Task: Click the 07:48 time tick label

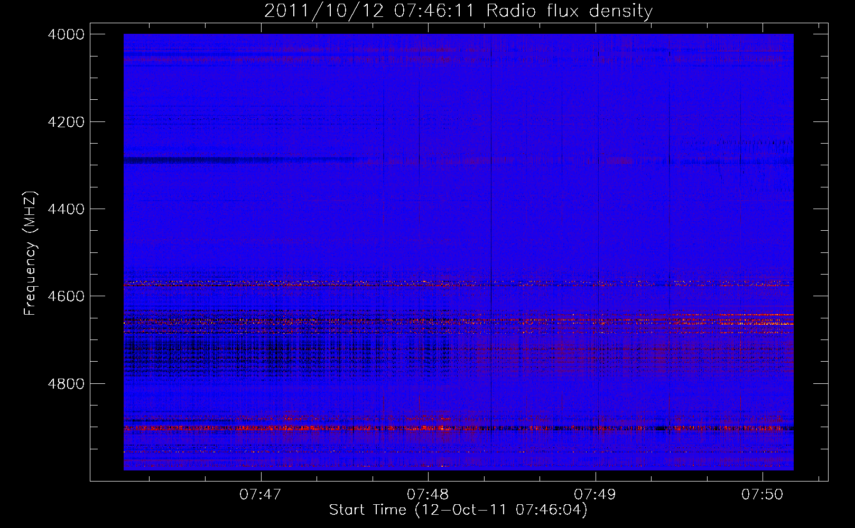Action: tap(427, 495)
